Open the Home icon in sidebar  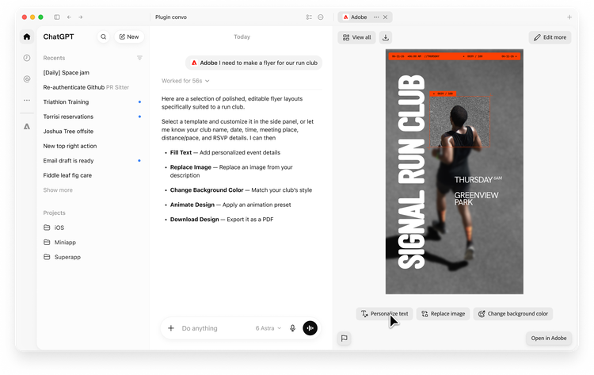(26, 36)
